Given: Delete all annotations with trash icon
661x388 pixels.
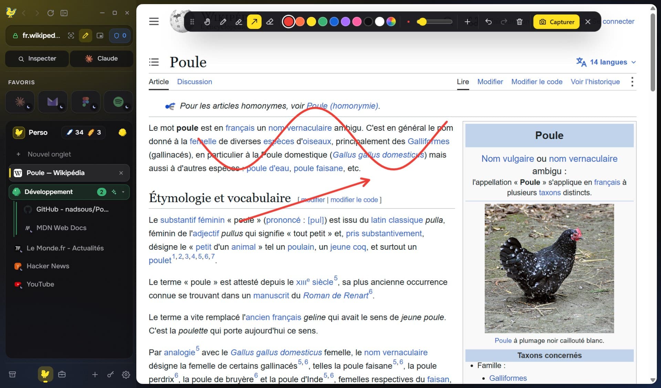Looking at the screenshot, I should [520, 22].
